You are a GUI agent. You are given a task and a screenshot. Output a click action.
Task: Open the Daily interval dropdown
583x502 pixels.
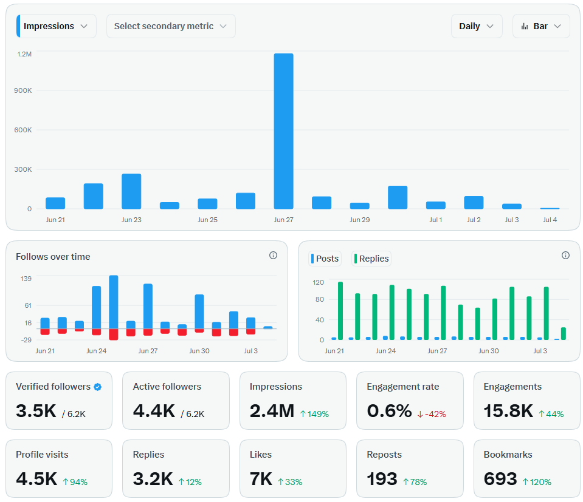(477, 26)
